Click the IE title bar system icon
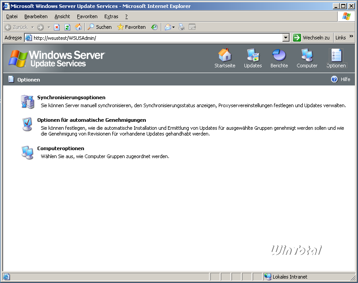This screenshot has height=283, width=358. point(6,6)
